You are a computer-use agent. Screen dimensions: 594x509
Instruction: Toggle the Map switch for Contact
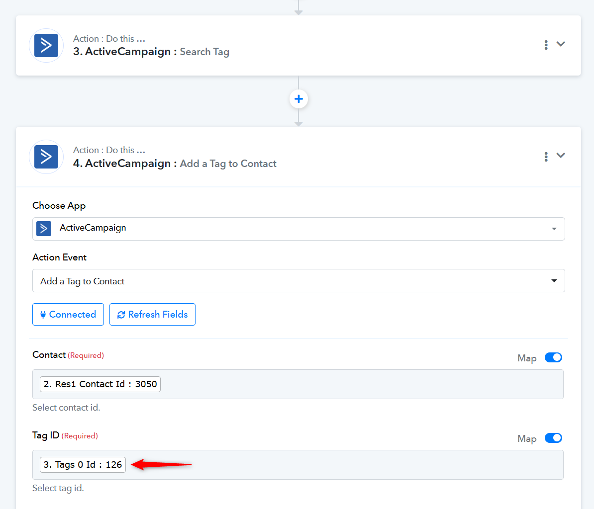[554, 357]
